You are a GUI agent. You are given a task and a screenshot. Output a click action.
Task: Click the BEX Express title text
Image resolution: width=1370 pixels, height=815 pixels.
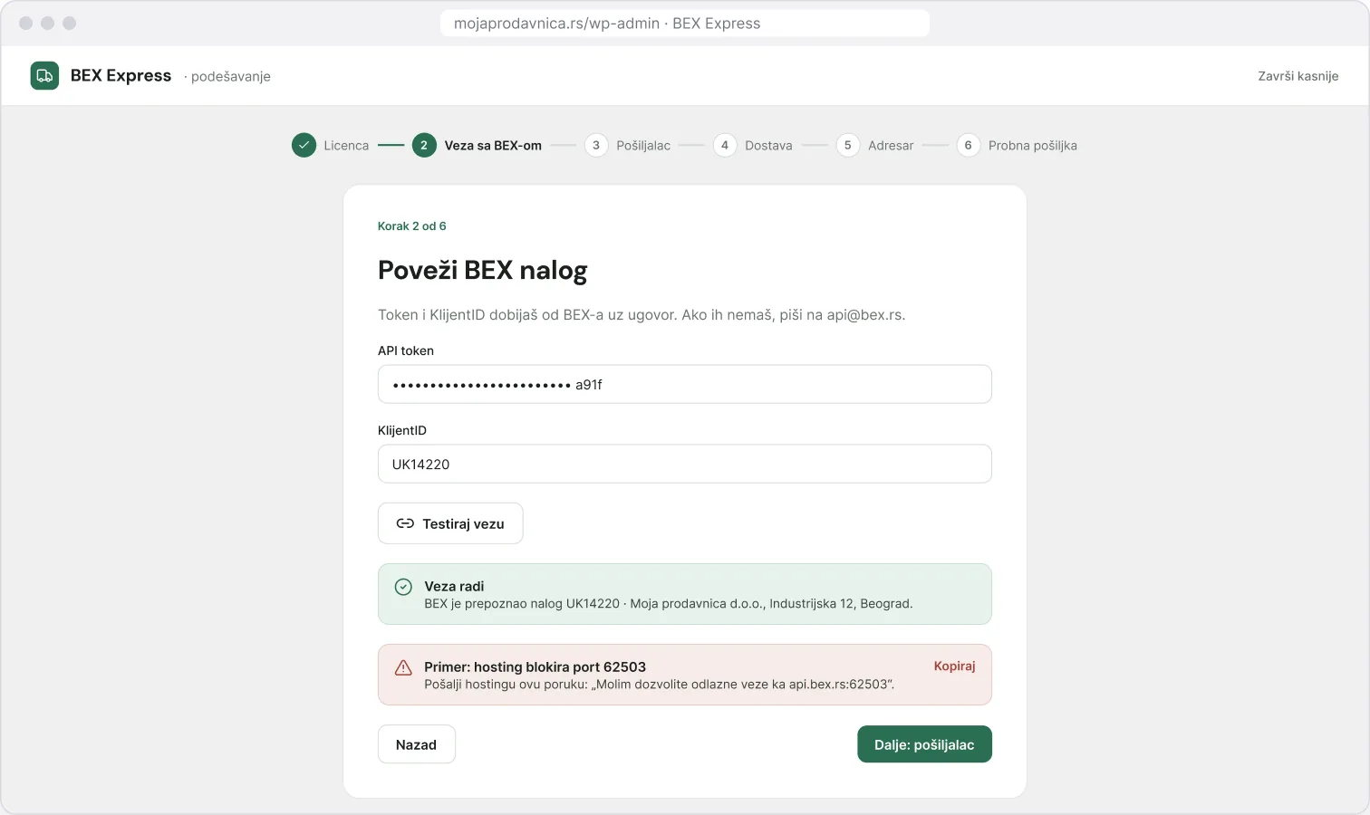pyautogui.click(x=121, y=76)
